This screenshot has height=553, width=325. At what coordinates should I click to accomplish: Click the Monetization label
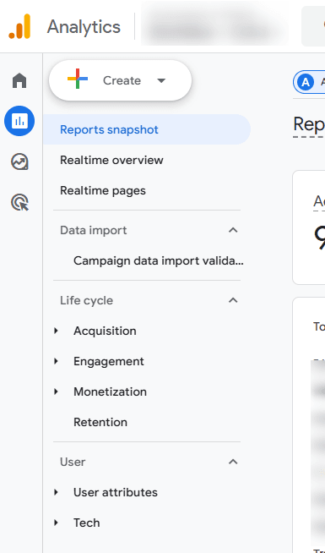[x=111, y=391]
